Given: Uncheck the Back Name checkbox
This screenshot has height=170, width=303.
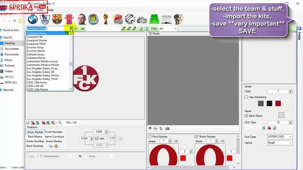Looking at the screenshot, I should [246, 116].
